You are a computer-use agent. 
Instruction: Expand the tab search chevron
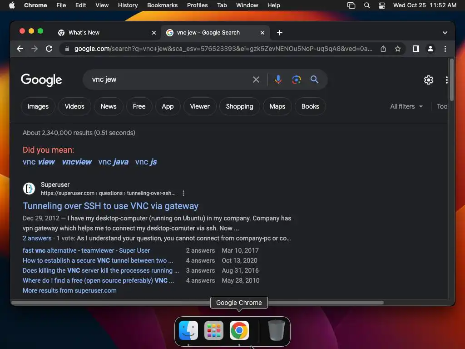click(445, 33)
